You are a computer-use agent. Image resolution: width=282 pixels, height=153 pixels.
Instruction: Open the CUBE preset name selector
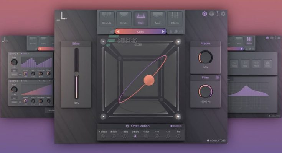tap(141, 31)
